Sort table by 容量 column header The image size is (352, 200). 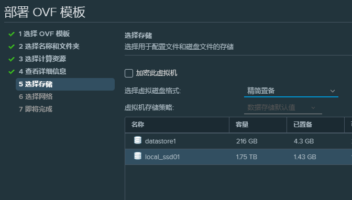258,125
